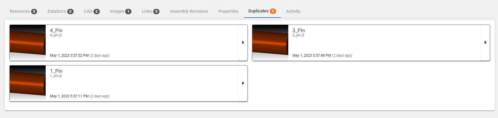Image resolution: width=498 pixels, height=118 pixels.
Task: Pin the 4_Pin duplicate card
Action: coord(243,43)
